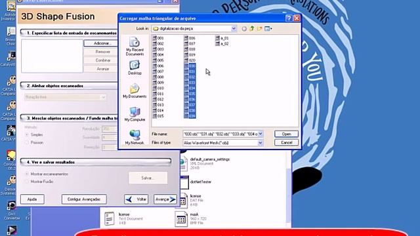Select file 002 in the list
The width and height of the screenshot is (420, 236).
158,44
